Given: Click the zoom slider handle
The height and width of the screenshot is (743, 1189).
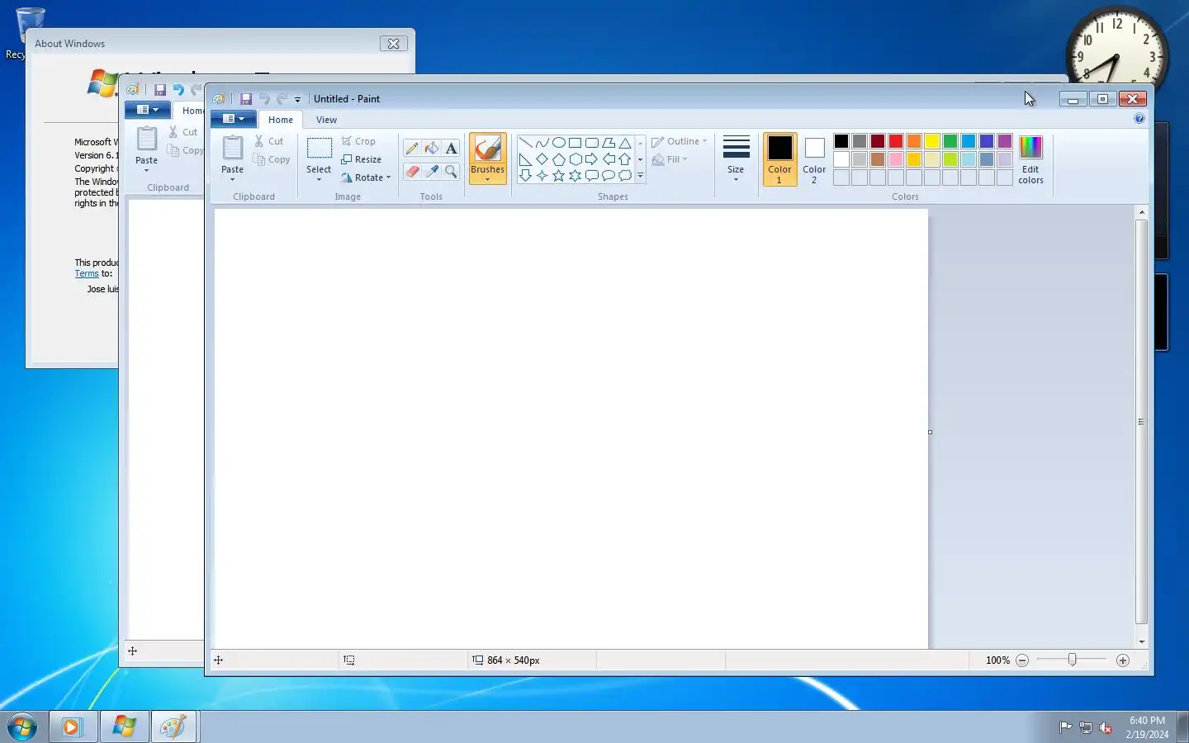Looking at the screenshot, I should (1073, 660).
